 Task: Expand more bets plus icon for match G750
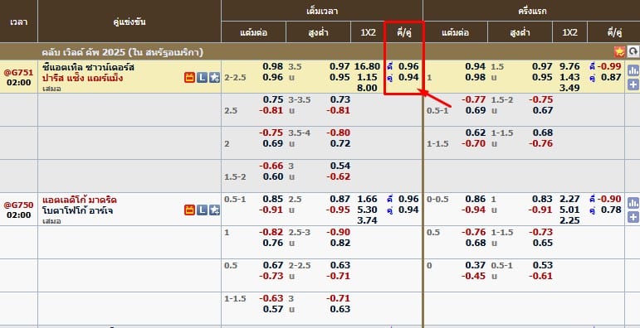[x=633, y=217]
